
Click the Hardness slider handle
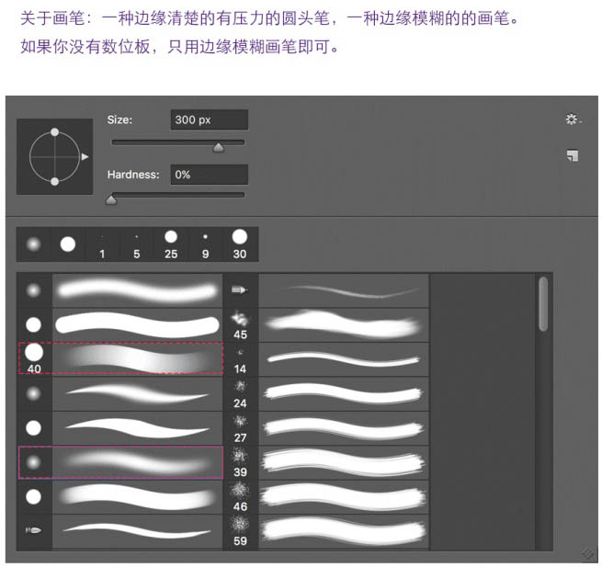click(x=111, y=200)
